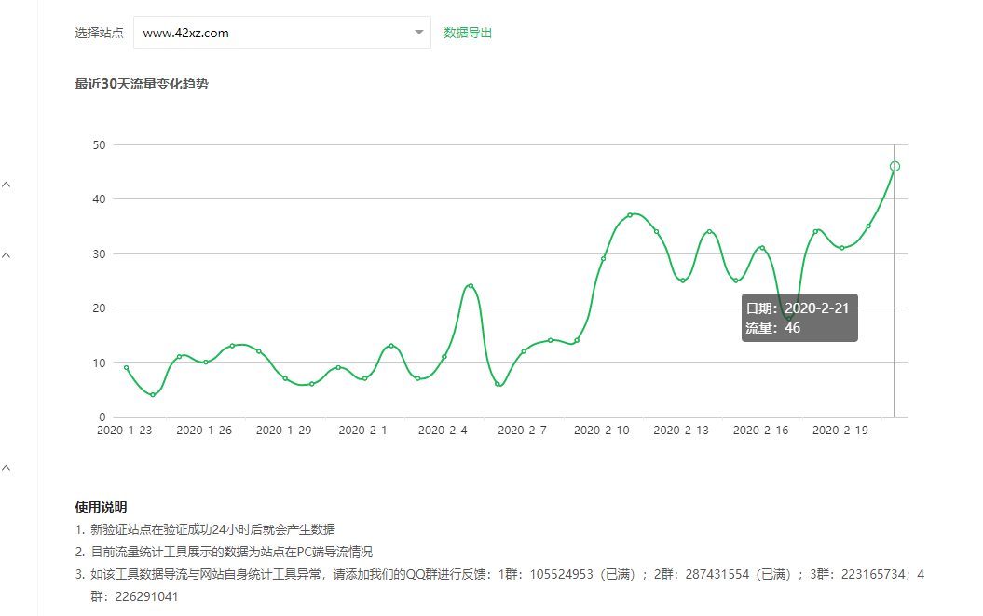Click the y-axis label 20
The width and height of the screenshot is (983, 616).
(x=99, y=308)
